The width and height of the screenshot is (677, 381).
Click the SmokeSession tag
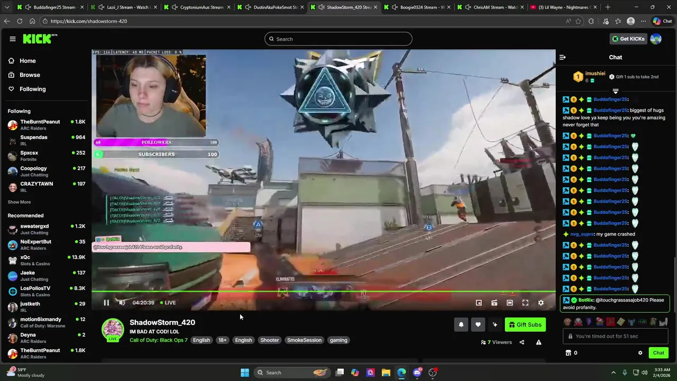tap(304, 340)
